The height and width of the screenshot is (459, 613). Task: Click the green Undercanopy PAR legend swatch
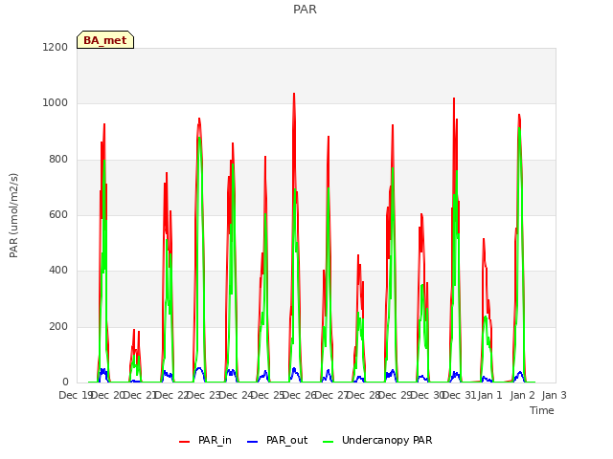pyautogui.click(x=329, y=442)
